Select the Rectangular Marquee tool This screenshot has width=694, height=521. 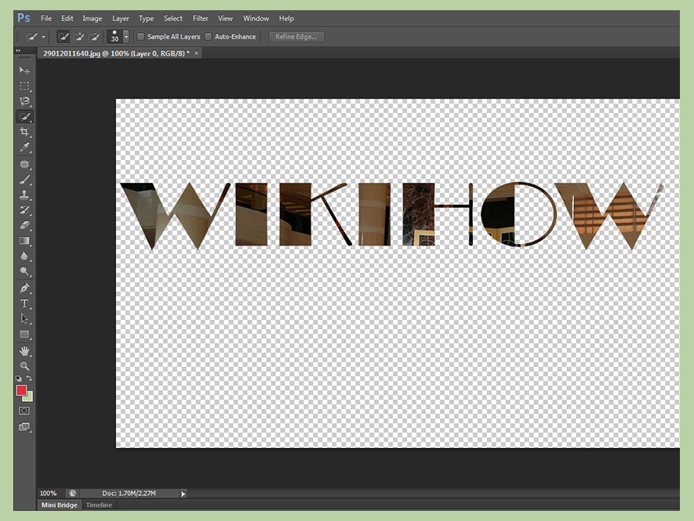point(24,86)
